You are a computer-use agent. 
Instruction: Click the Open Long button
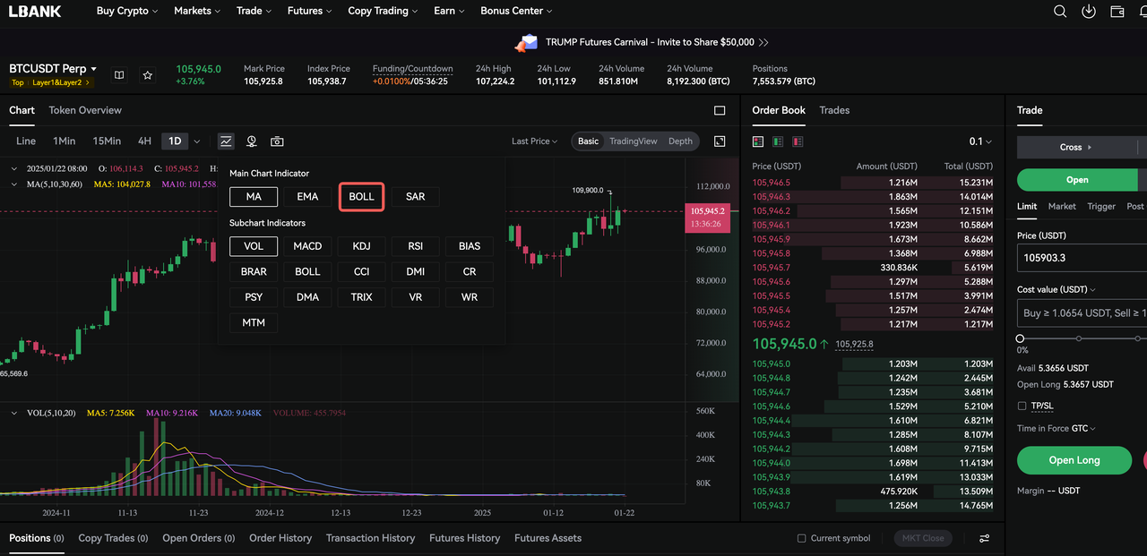click(x=1074, y=460)
